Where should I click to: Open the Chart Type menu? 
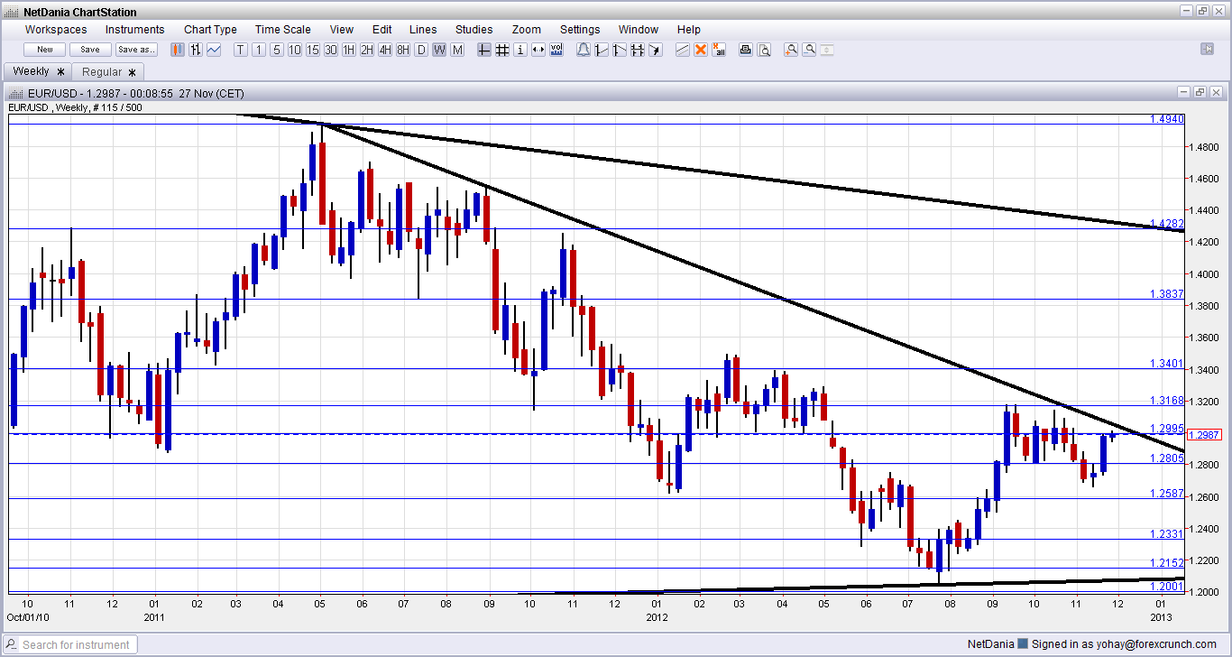click(x=210, y=29)
